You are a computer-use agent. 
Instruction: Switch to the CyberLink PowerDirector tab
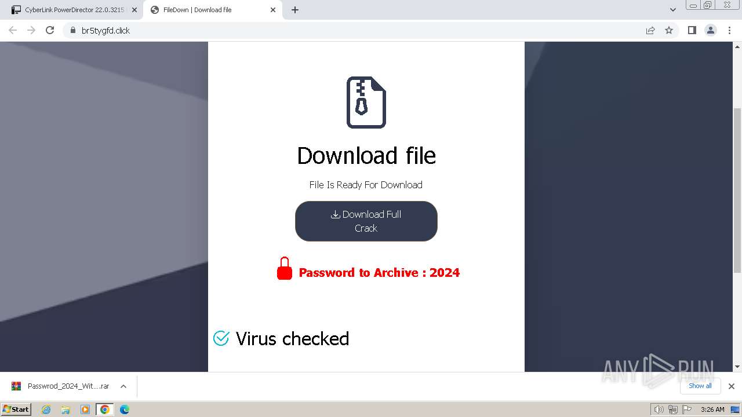point(75,10)
